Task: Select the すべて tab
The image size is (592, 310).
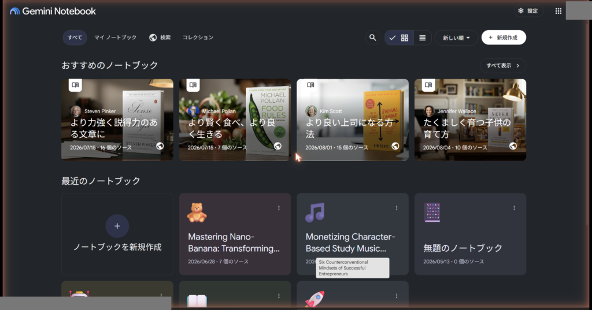Action: pyautogui.click(x=75, y=38)
